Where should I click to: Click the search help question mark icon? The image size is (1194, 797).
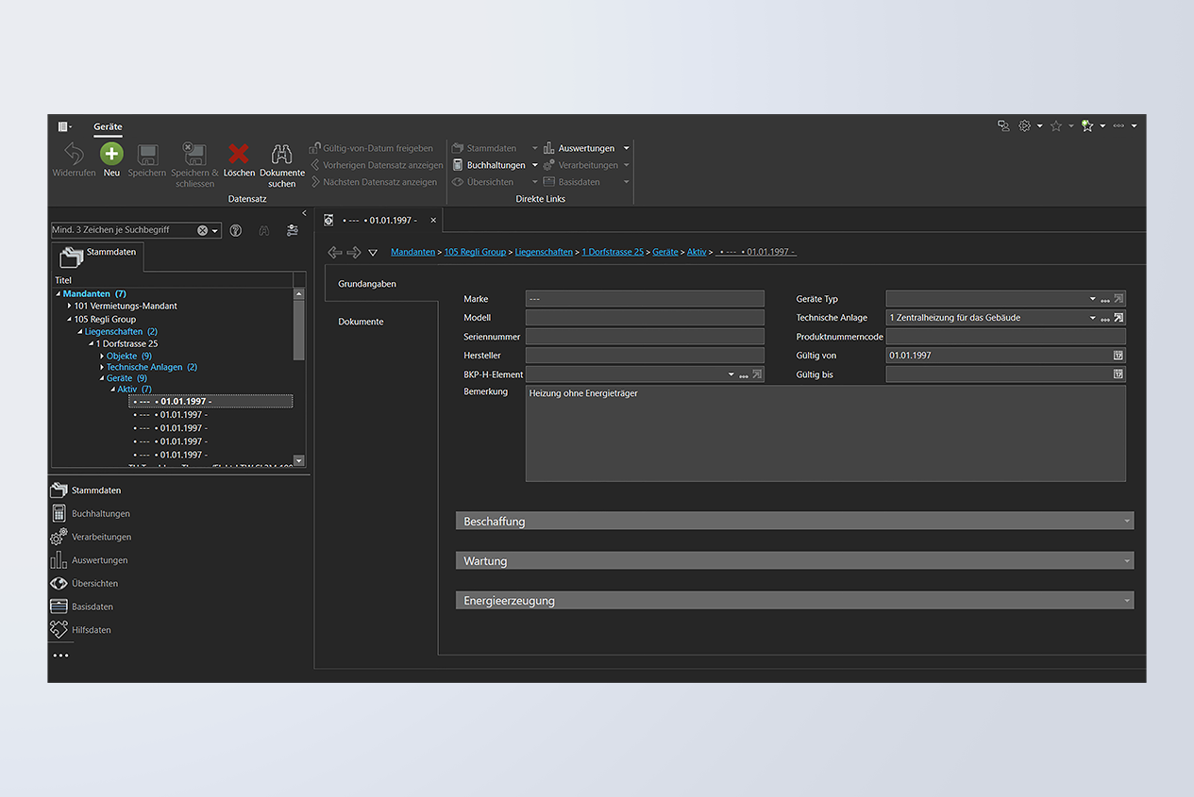(236, 230)
